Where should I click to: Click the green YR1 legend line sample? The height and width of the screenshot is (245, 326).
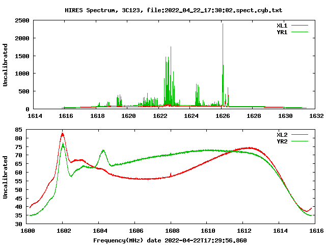coord(300,32)
